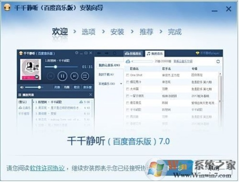Image resolution: width=239 pixels, height=182 pixels.
Task: Click the 01:31 elapsed time display
Action: pos(87,67)
